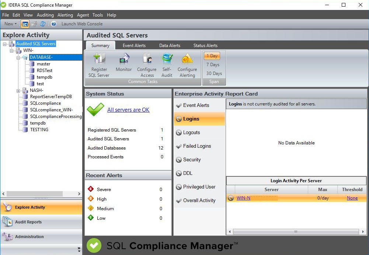Select Privileged User category
The image size is (369, 255).
199,187
